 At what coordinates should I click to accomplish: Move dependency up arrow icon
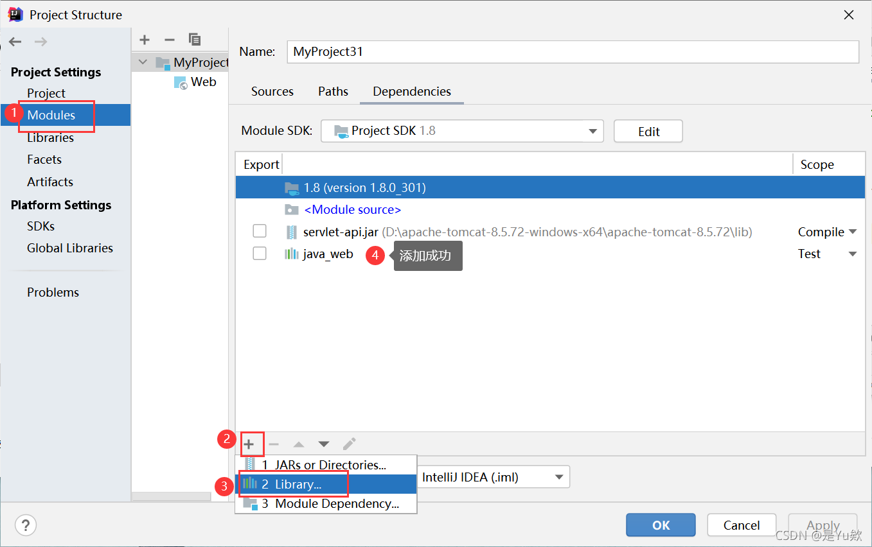pyautogui.click(x=299, y=444)
